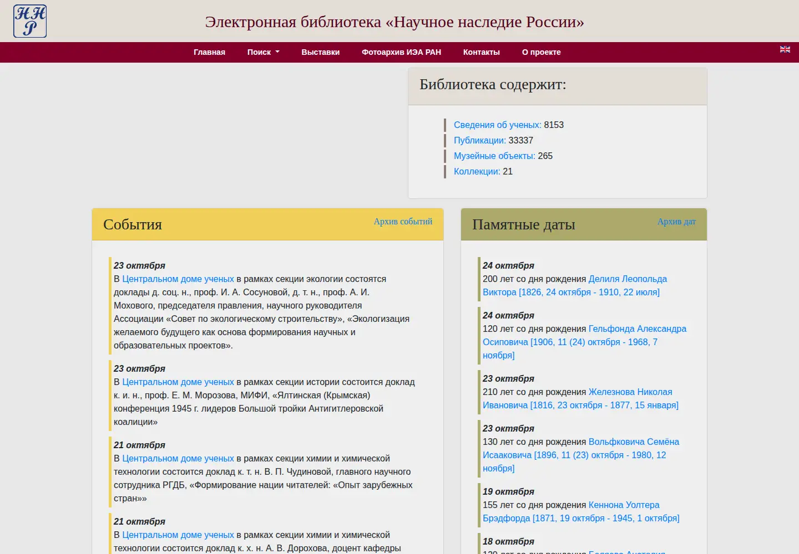Open the Музейные объекты link
Image resolution: width=799 pixels, height=554 pixels.
495,156
